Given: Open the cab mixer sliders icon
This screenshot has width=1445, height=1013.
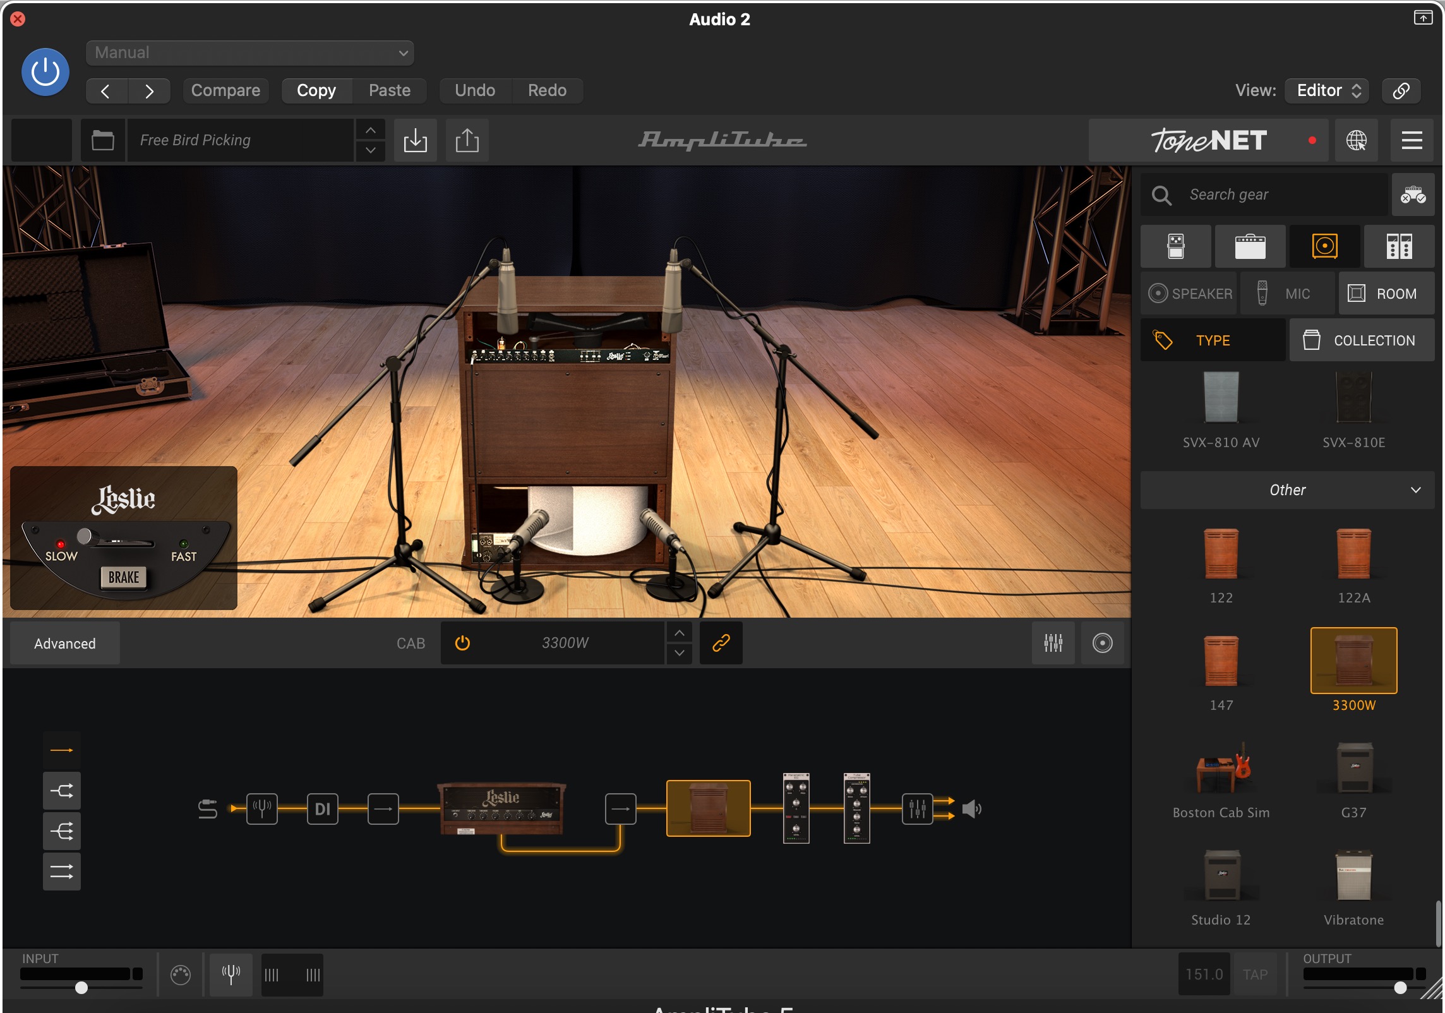Looking at the screenshot, I should point(1053,643).
